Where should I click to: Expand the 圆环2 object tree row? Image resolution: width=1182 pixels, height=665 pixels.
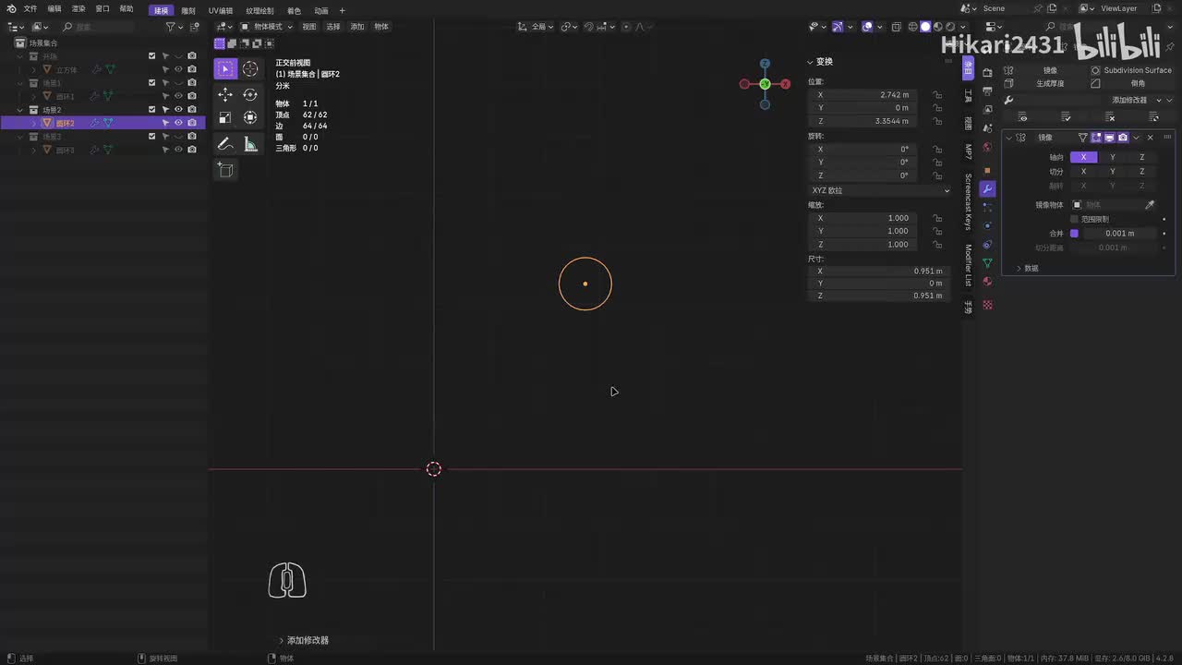pyautogui.click(x=34, y=123)
